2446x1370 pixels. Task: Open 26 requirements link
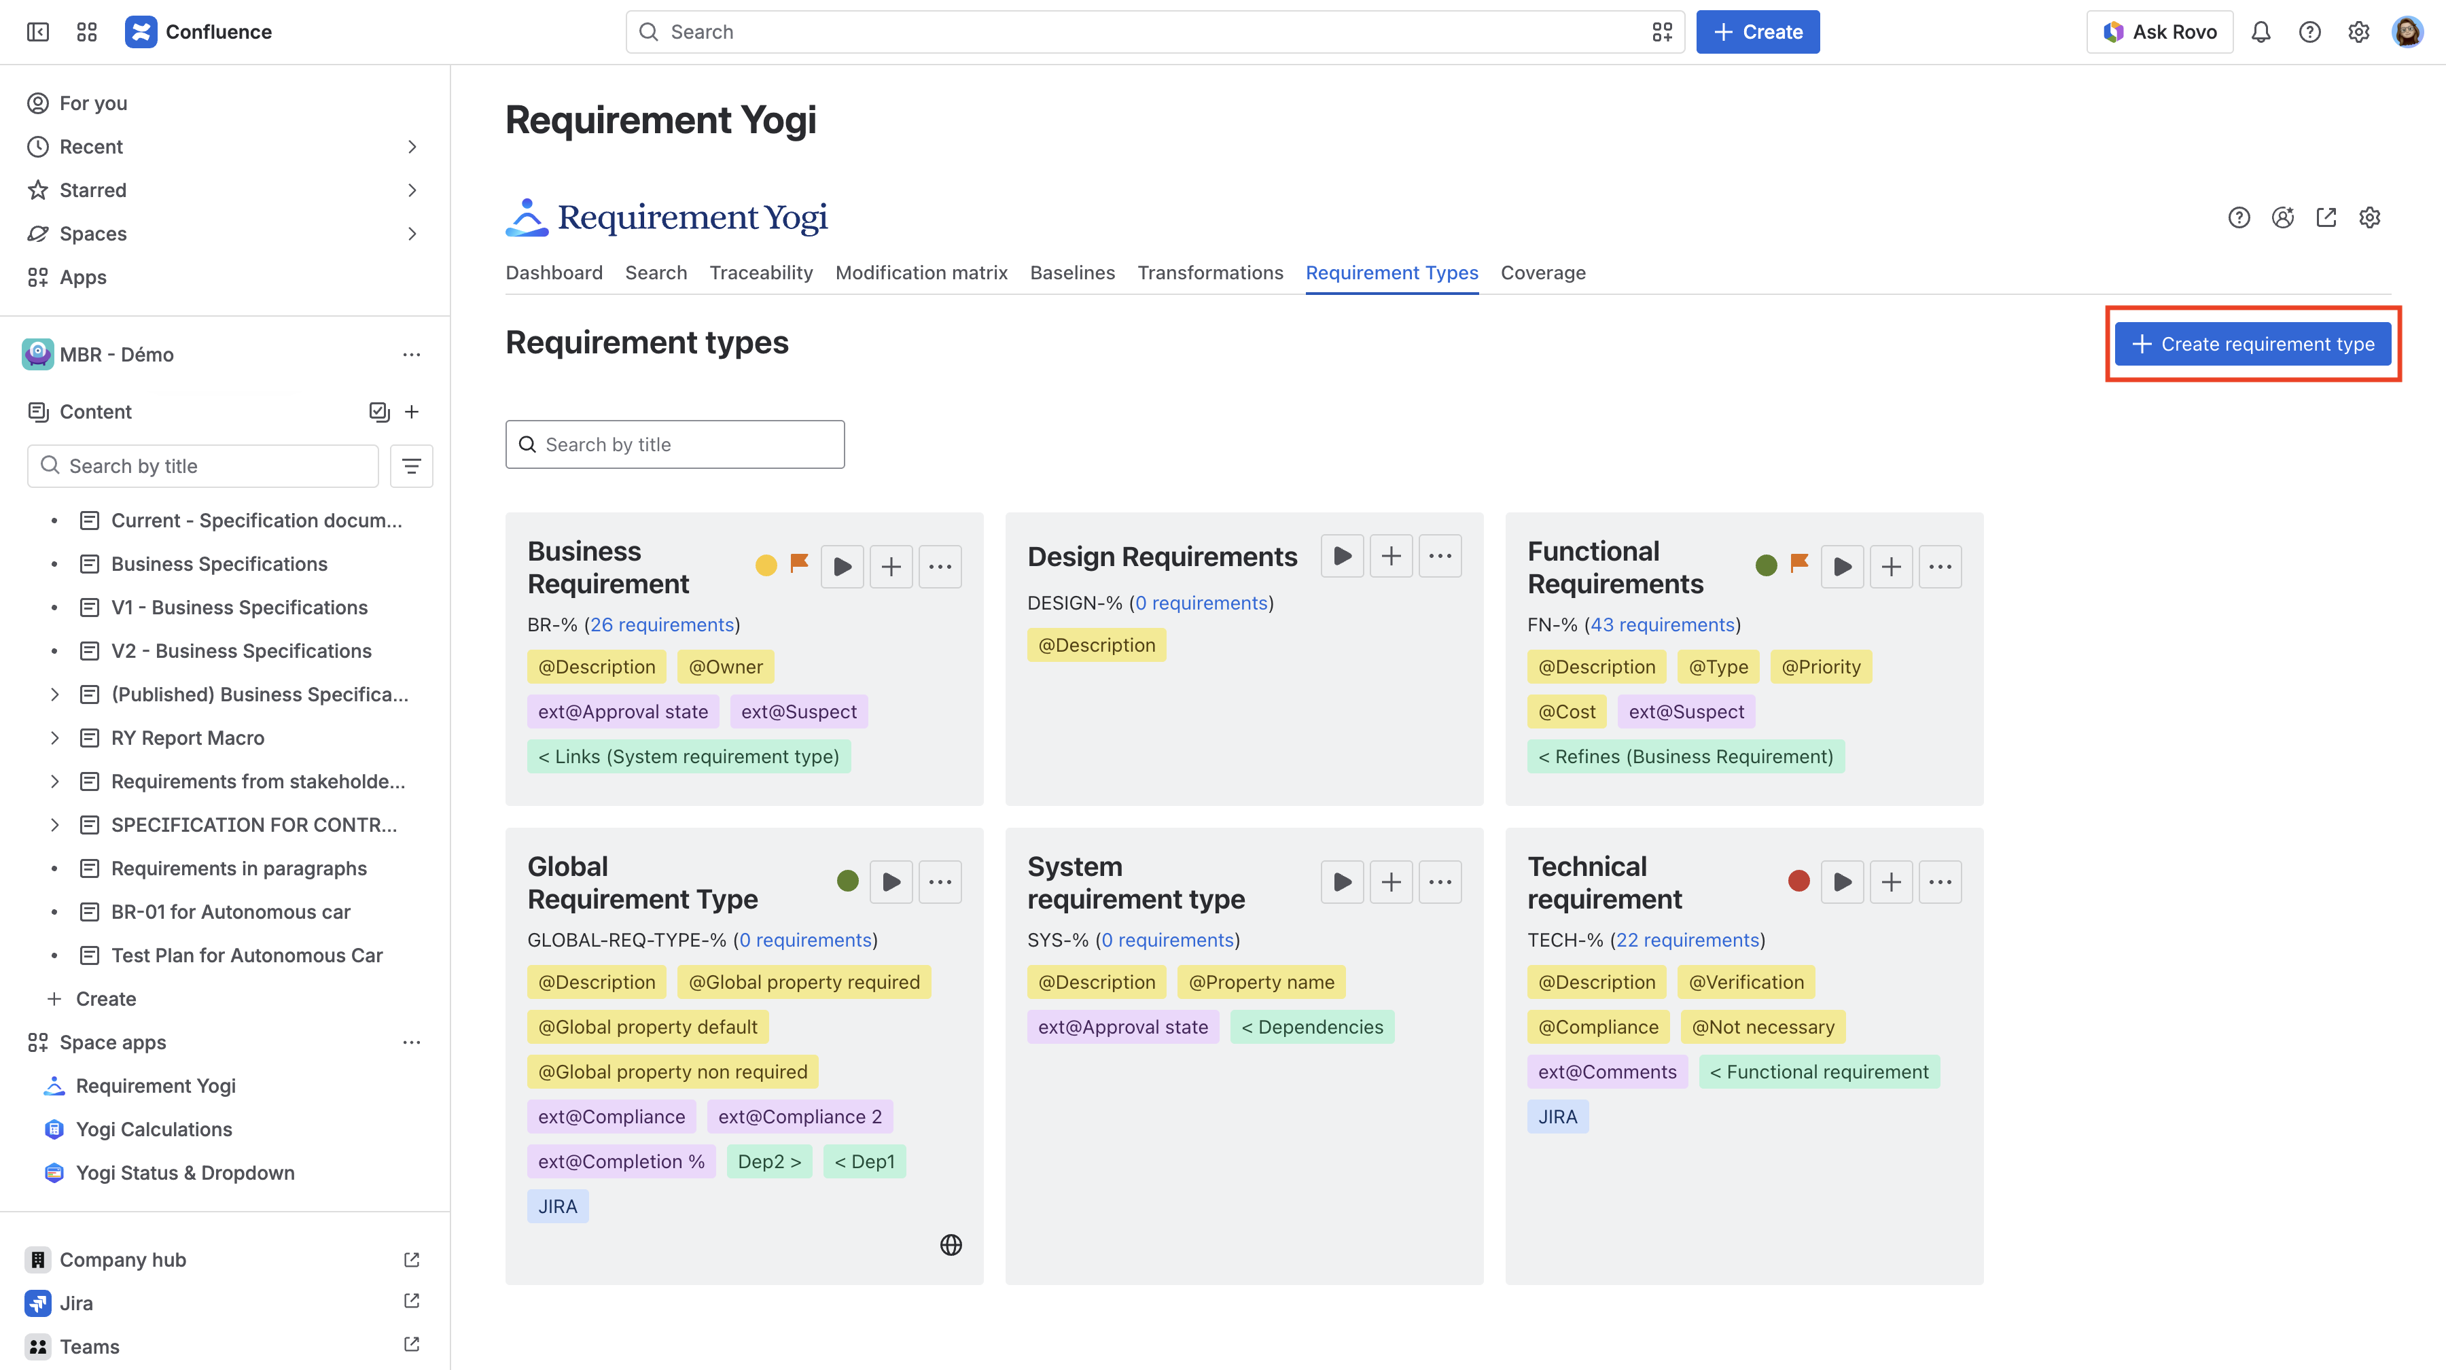[x=662, y=625]
